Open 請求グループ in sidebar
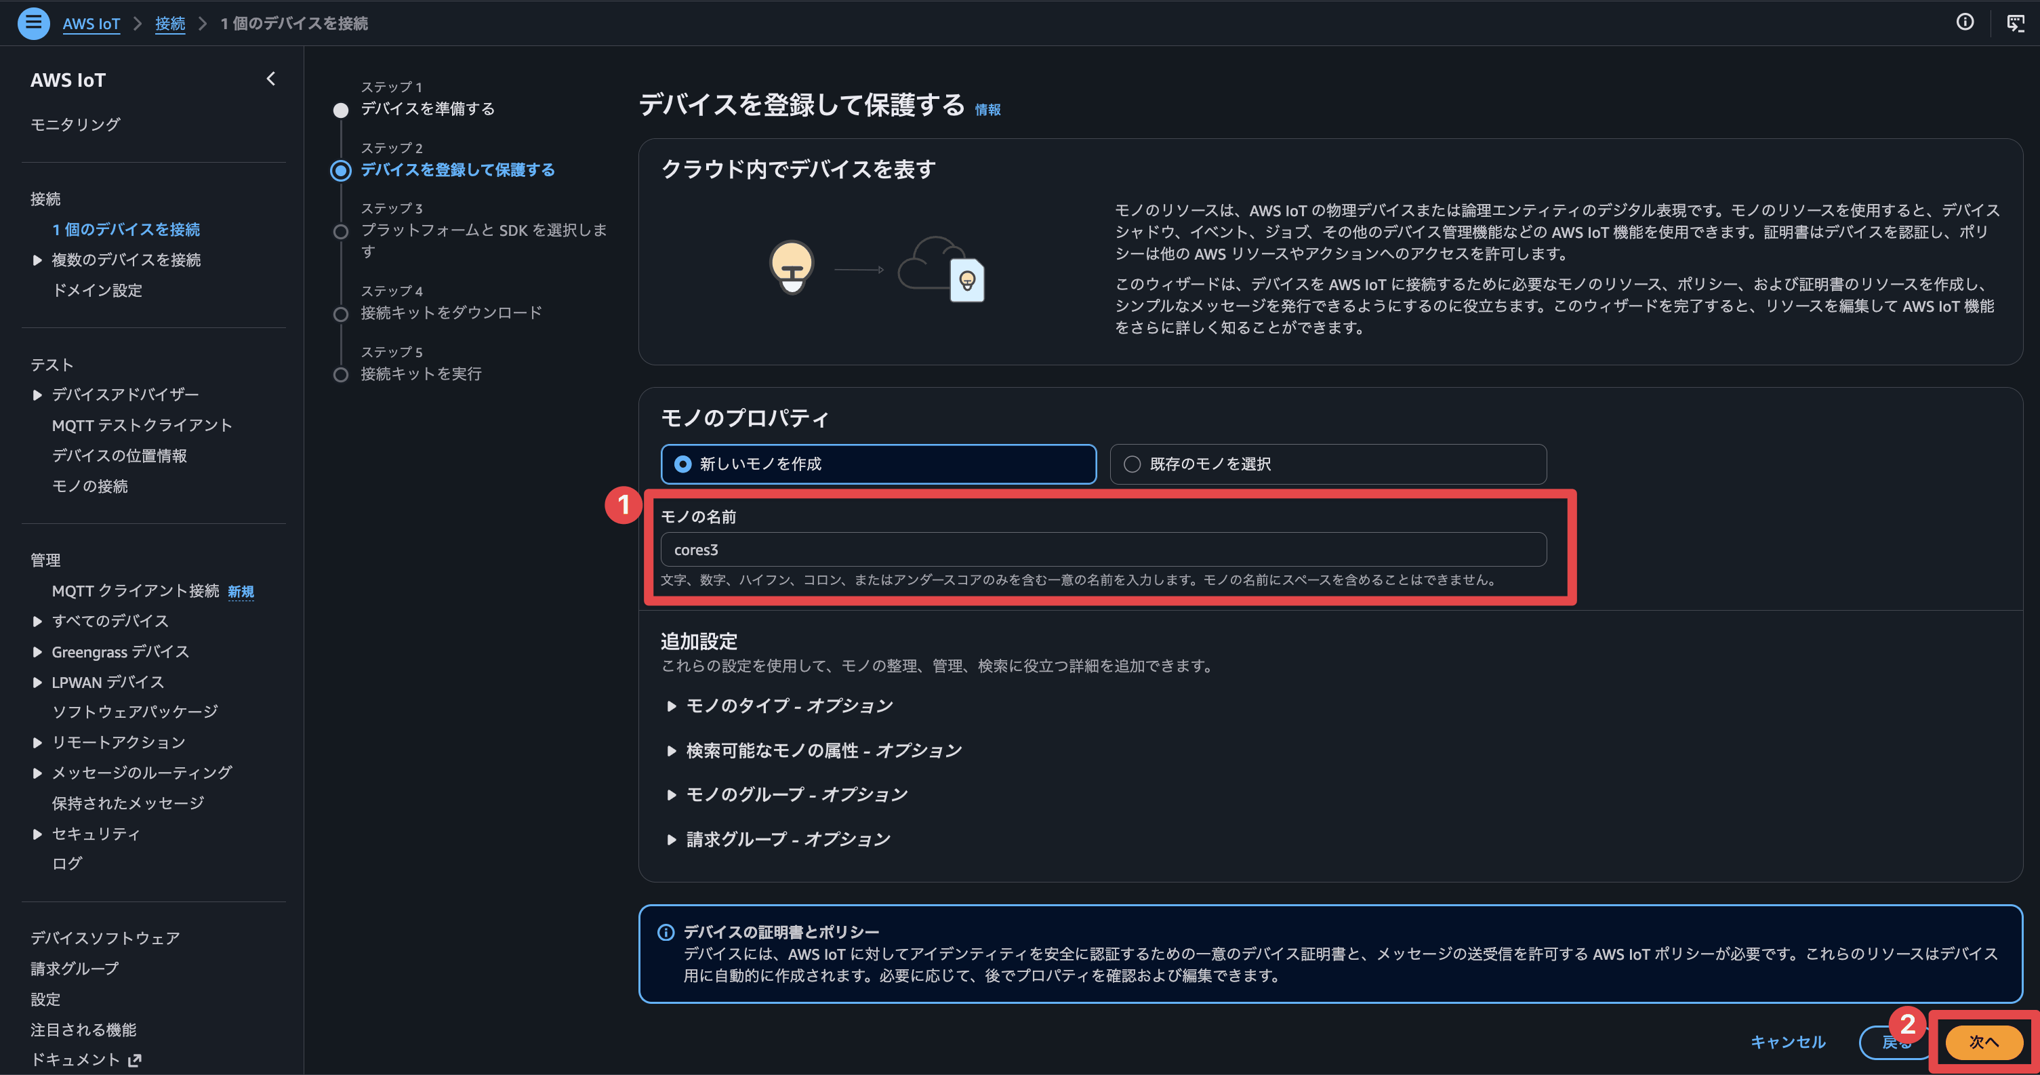Viewport: 2040px width, 1075px height. point(75,968)
